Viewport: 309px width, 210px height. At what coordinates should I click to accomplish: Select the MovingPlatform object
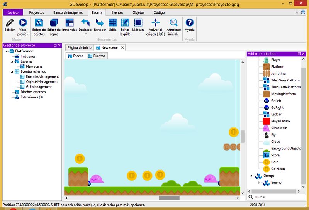click(x=284, y=94)
